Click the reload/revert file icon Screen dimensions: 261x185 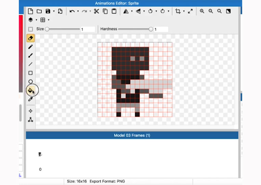[x=60, y=11]
